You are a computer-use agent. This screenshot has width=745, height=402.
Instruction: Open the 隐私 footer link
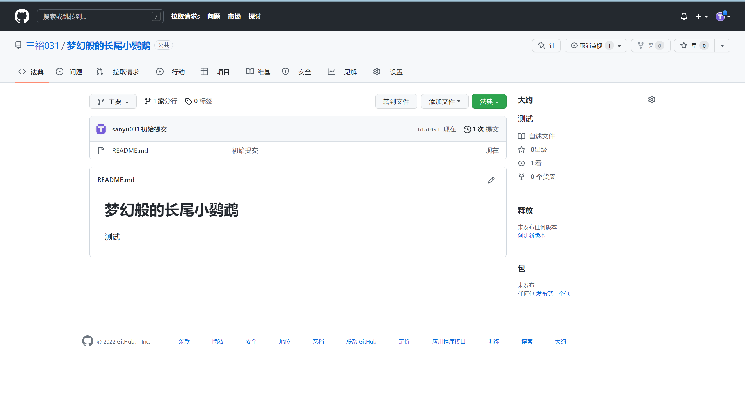[218, 341]
